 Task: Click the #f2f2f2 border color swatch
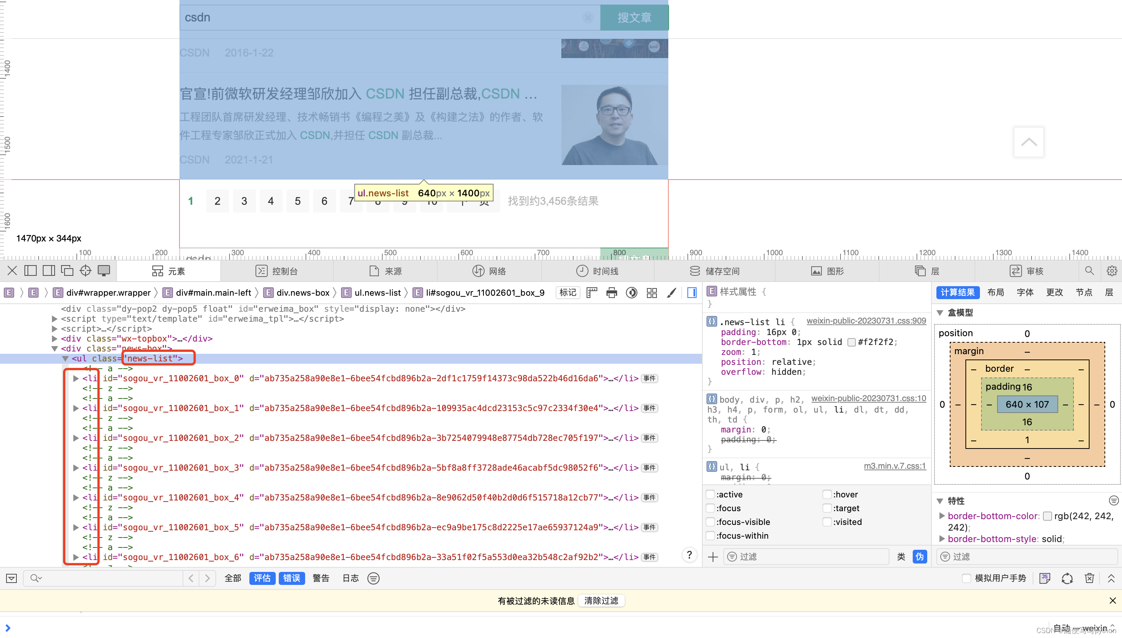pyautogui.click(x=851, y=342)
